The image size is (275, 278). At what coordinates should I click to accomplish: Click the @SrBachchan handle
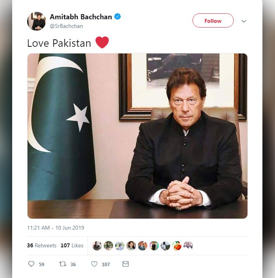66,26
